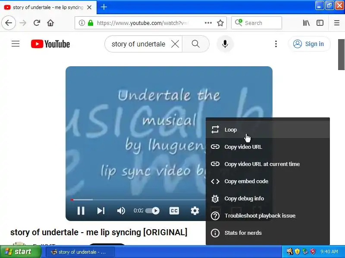345x258 pixels.
Task: Bookmark this page with the star icon
Action: coord(220,23)
